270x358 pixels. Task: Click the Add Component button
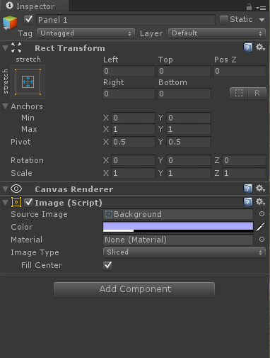(134, 289)
